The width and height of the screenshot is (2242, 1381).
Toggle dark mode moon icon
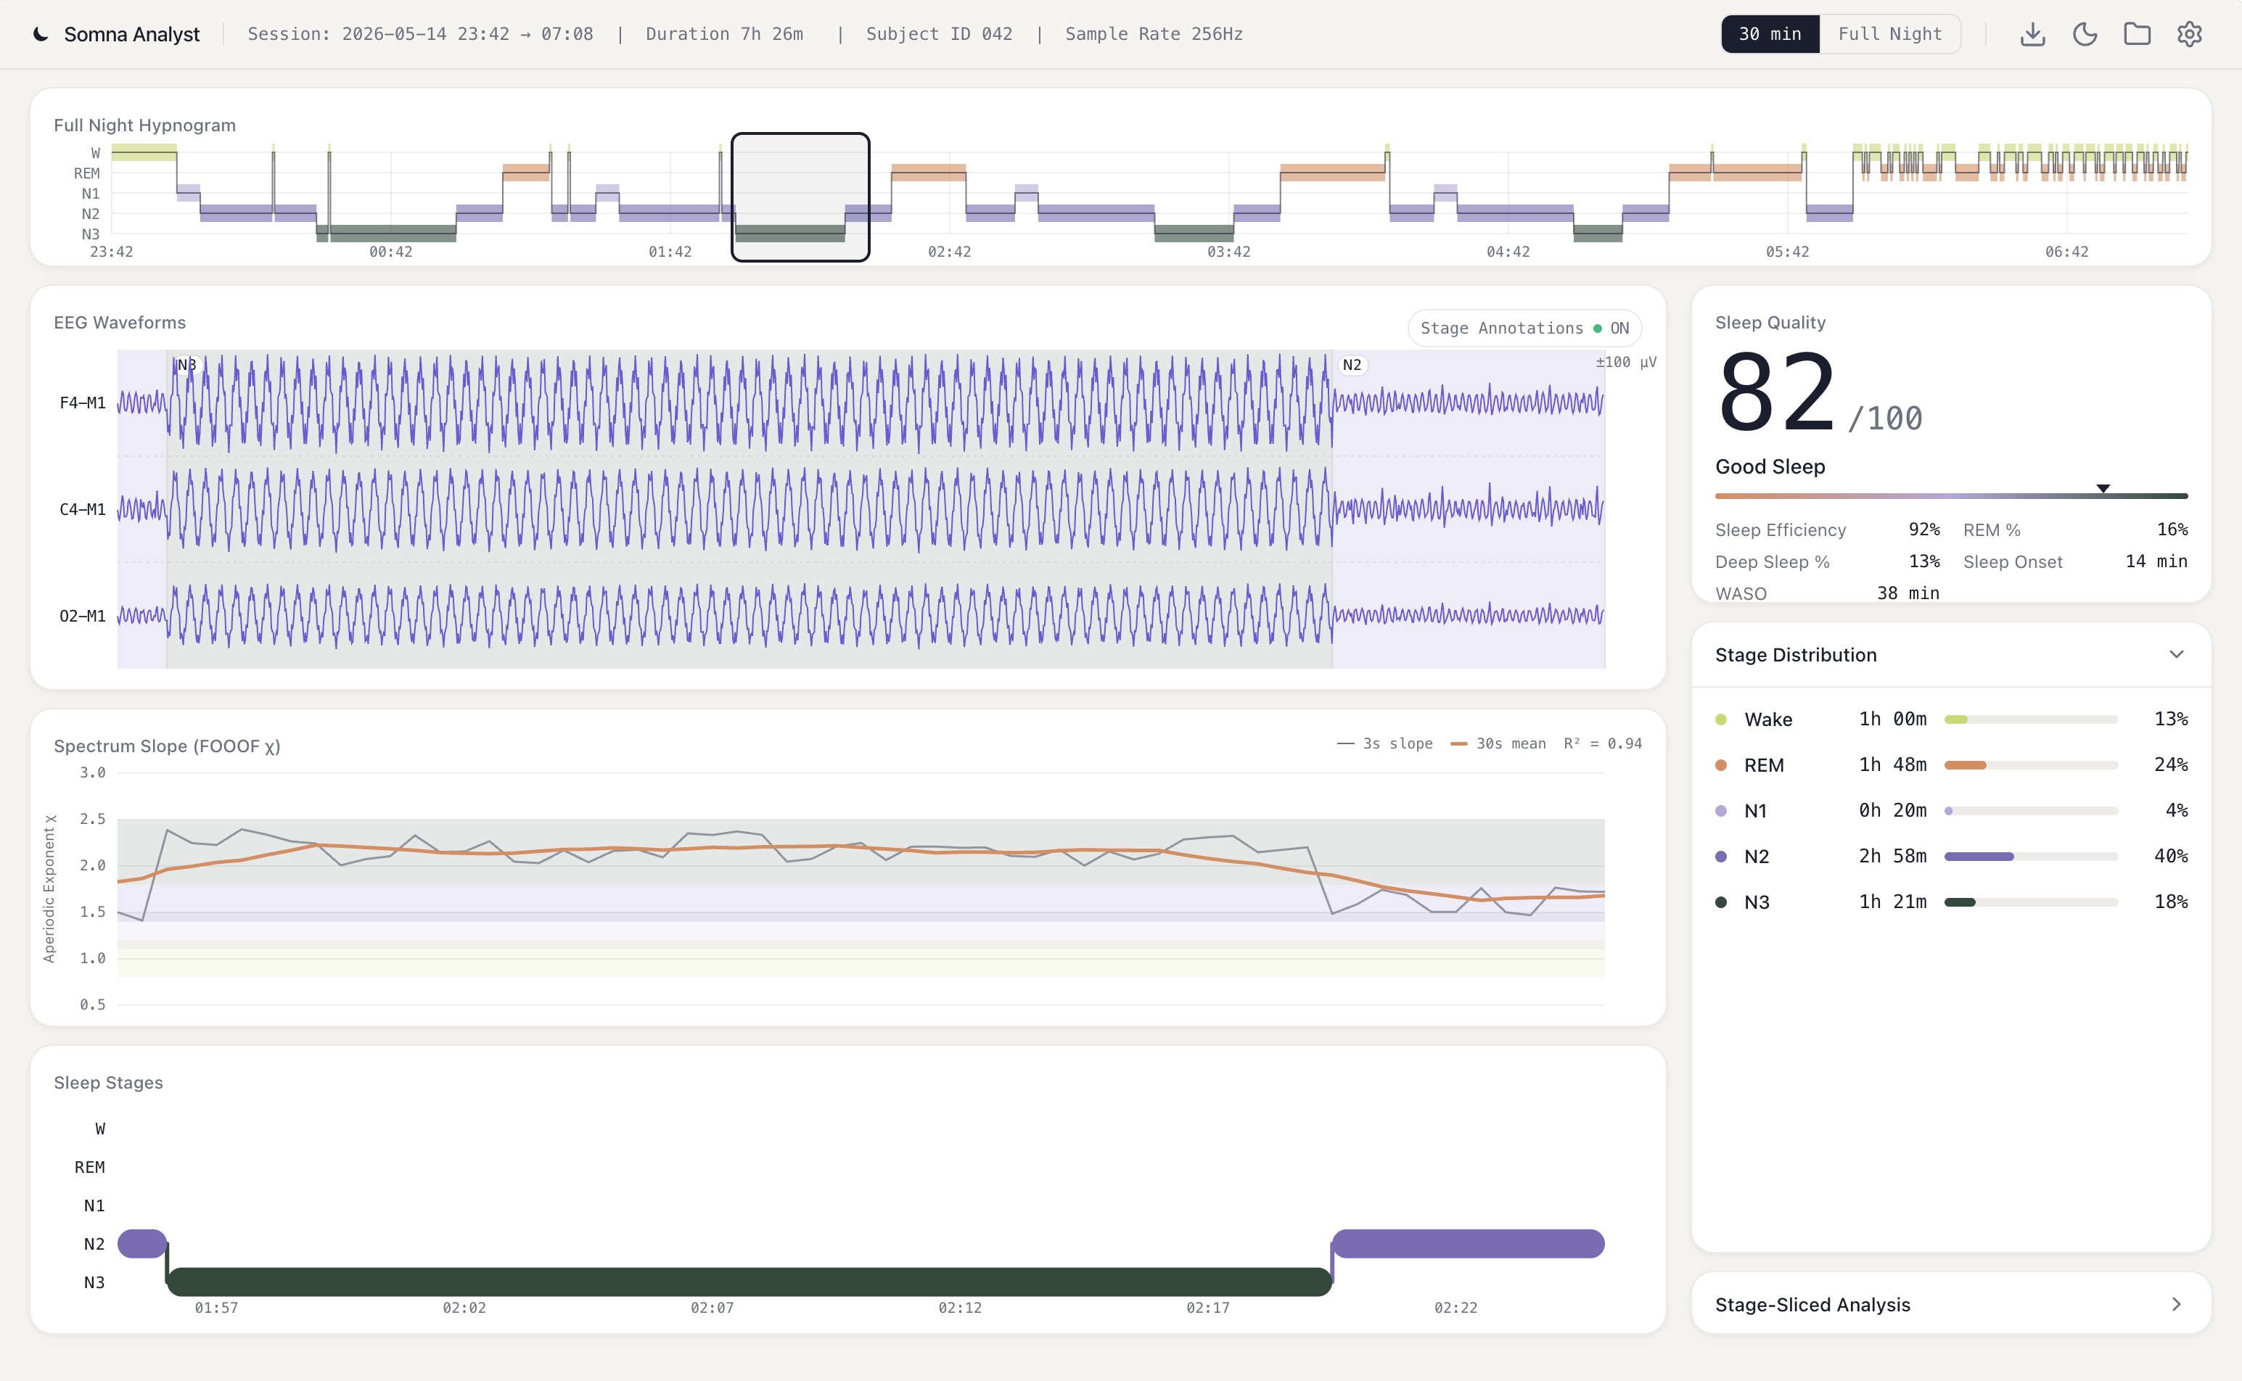(2084, 35)
